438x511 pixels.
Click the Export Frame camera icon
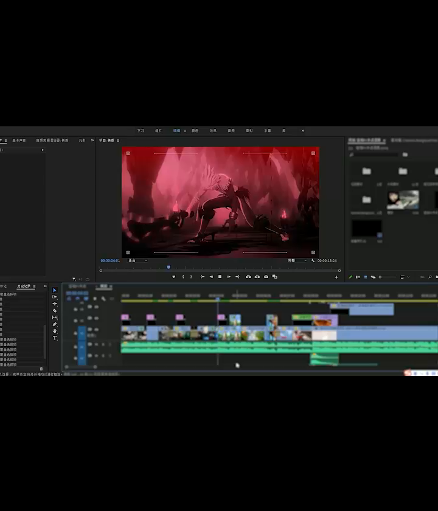point(266,277)
